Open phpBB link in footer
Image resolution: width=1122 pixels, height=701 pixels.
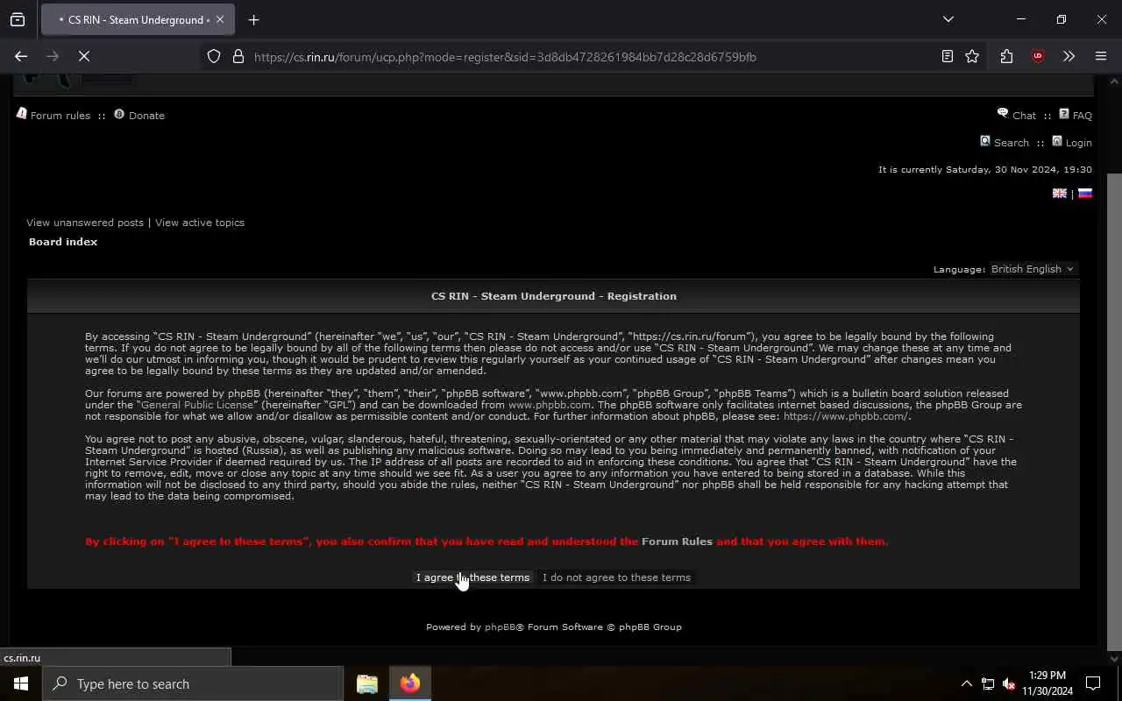click(500, 627)
